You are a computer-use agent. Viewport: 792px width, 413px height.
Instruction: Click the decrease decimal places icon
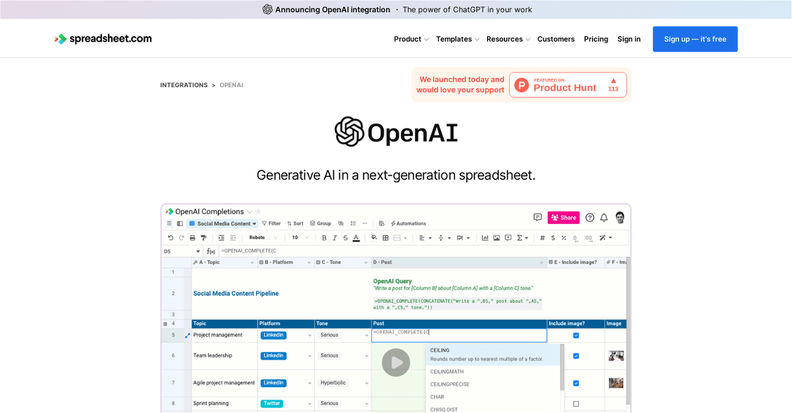click(x=575, y=238)
